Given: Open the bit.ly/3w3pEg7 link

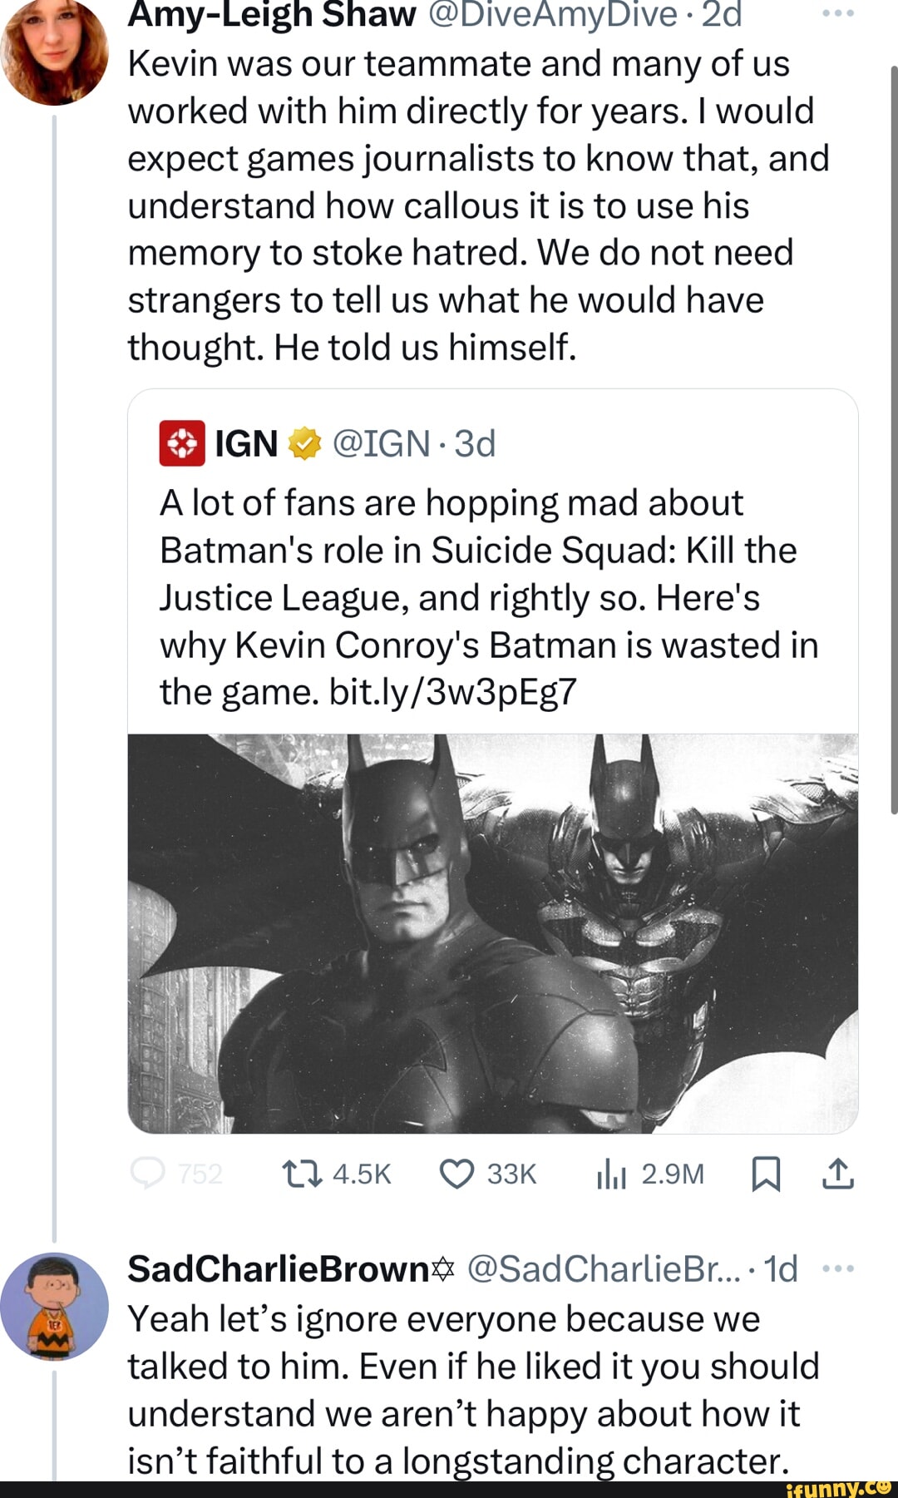Looking at the screenshot, I should pyautogui.click(x=452, y=692).
